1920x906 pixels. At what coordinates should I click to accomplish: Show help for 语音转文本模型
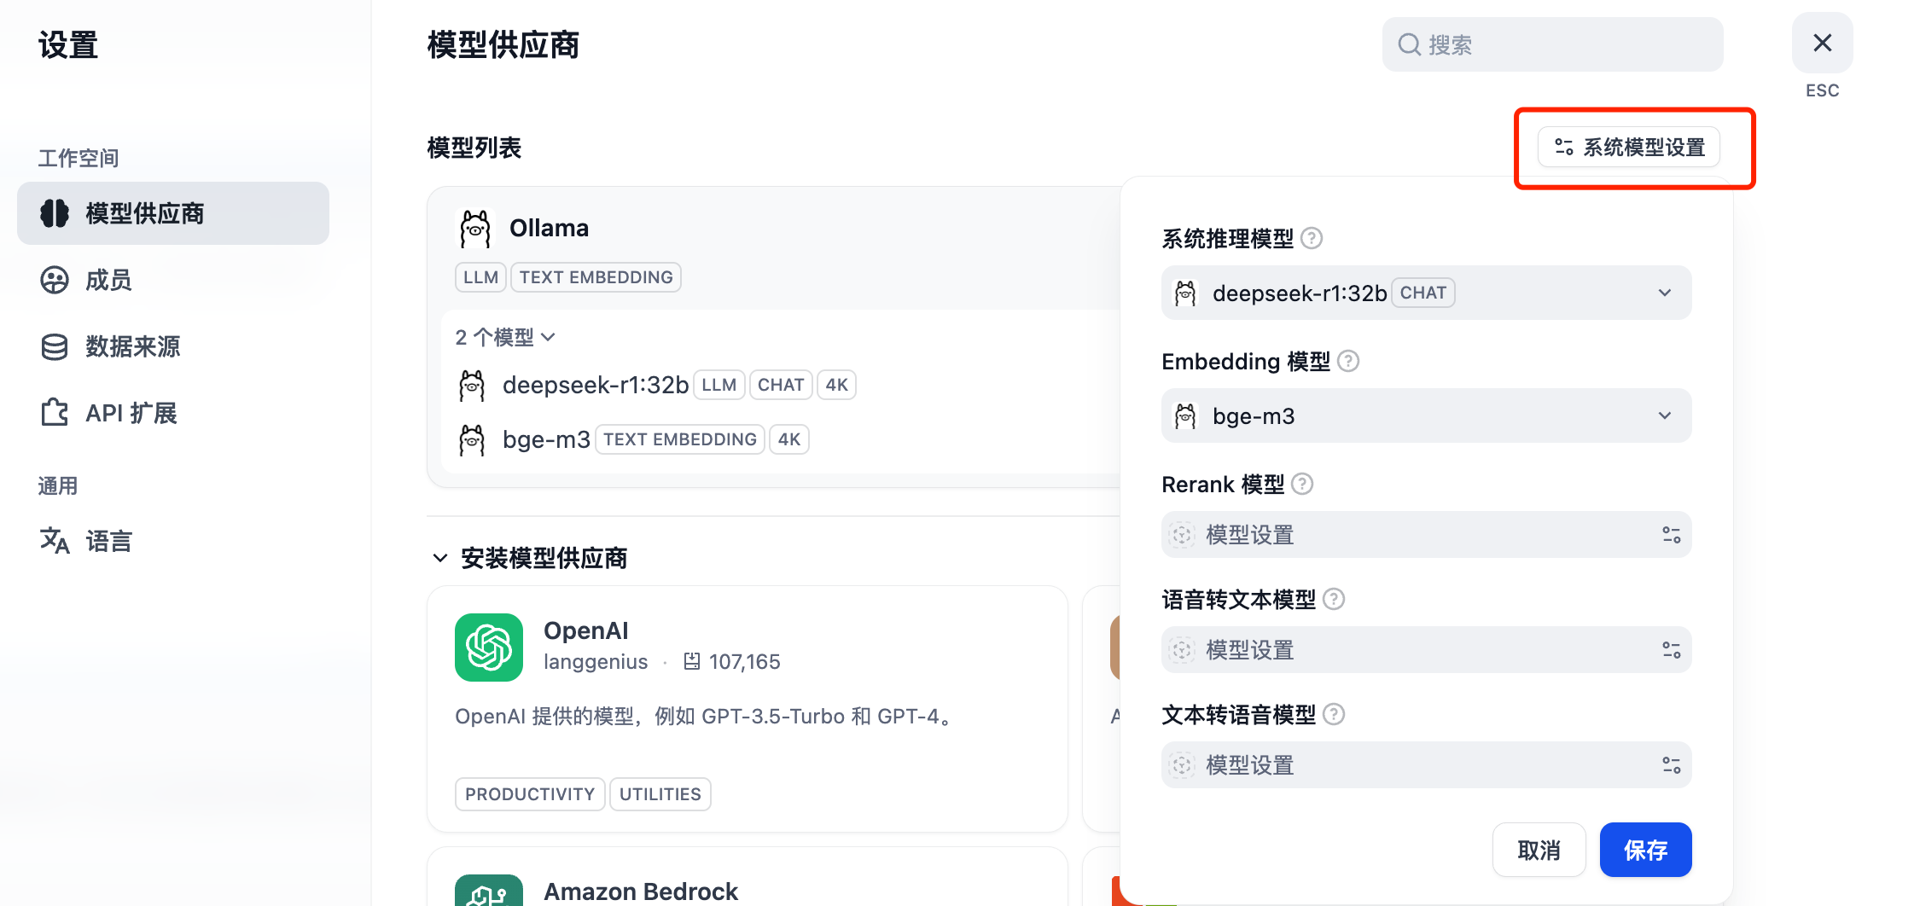pos(1334,599)
